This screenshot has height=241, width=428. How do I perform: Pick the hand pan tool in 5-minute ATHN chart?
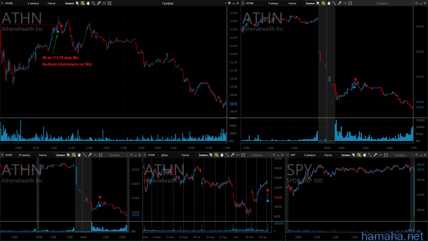(329, 3)
